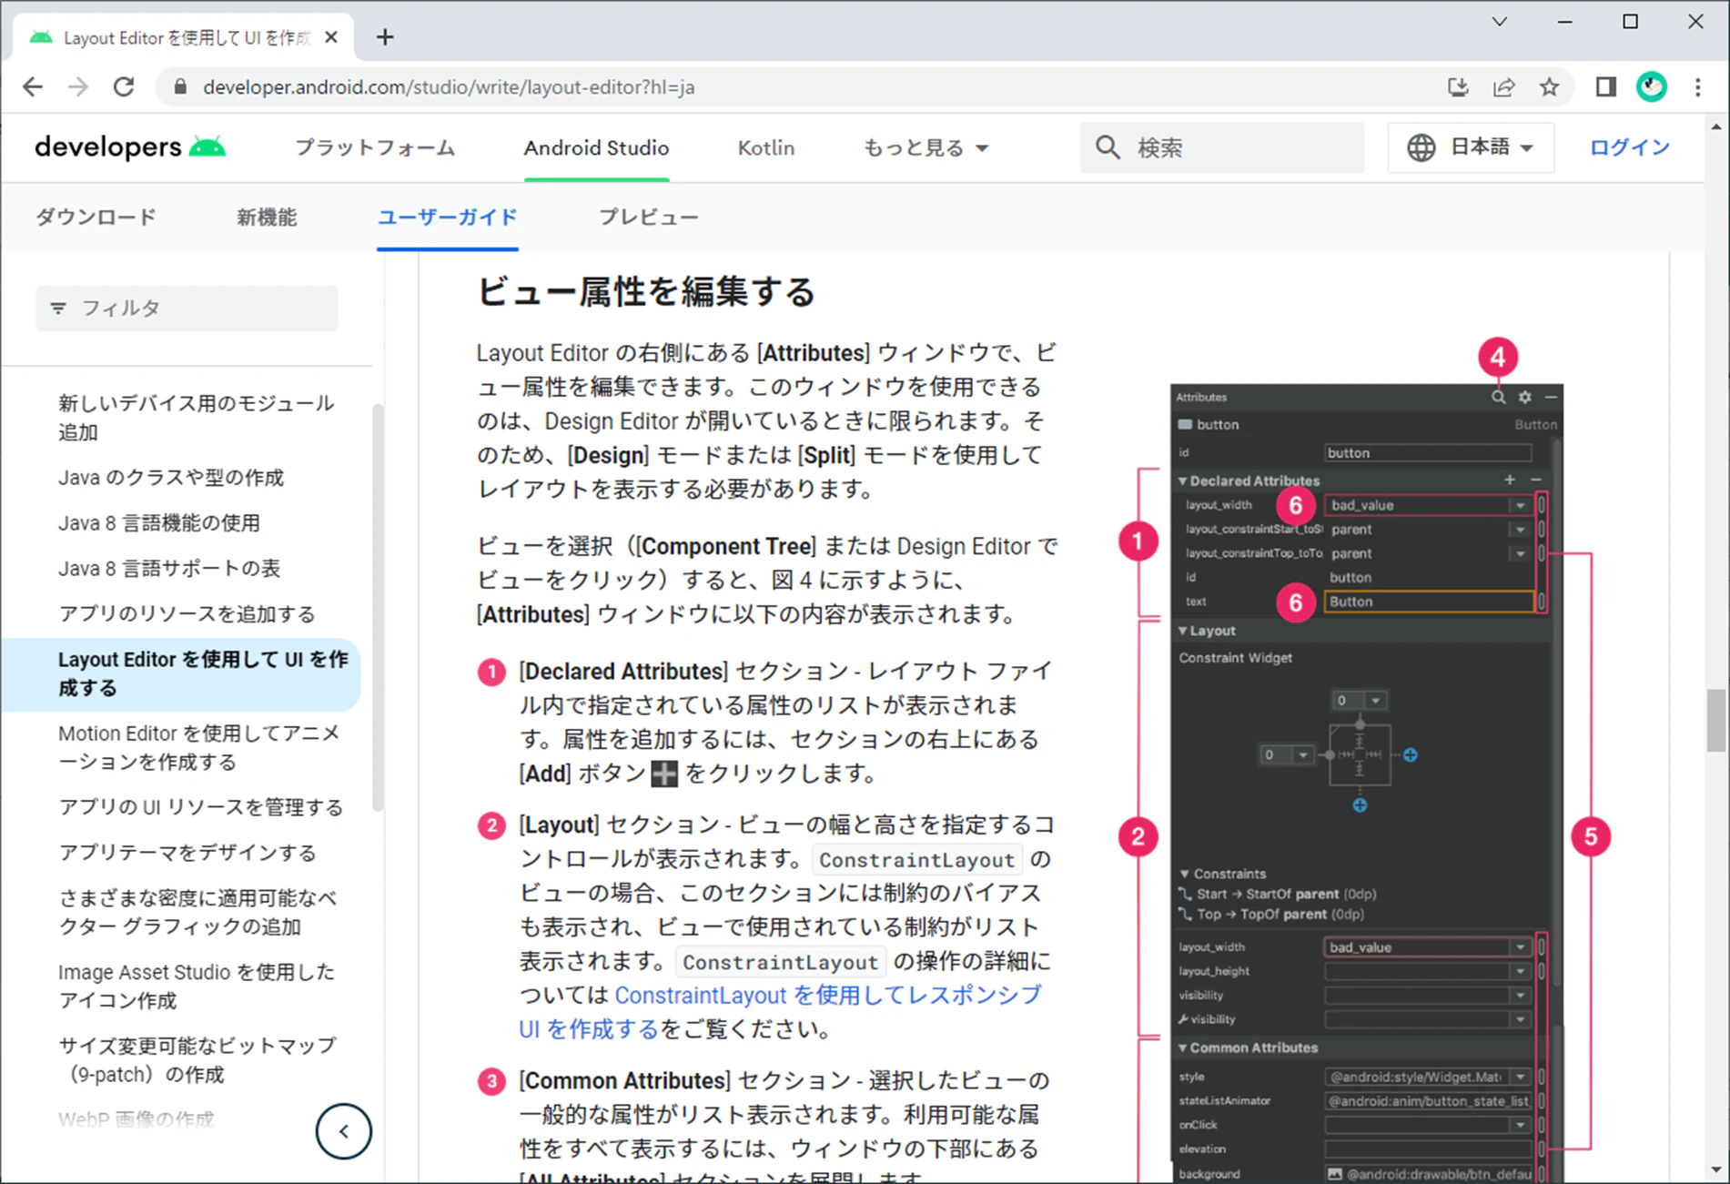Switch to the ダウンロード tab

click(x=96, y=218)
